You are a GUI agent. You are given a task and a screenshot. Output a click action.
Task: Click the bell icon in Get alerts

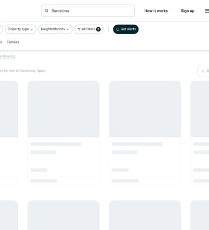click(118, 29)
